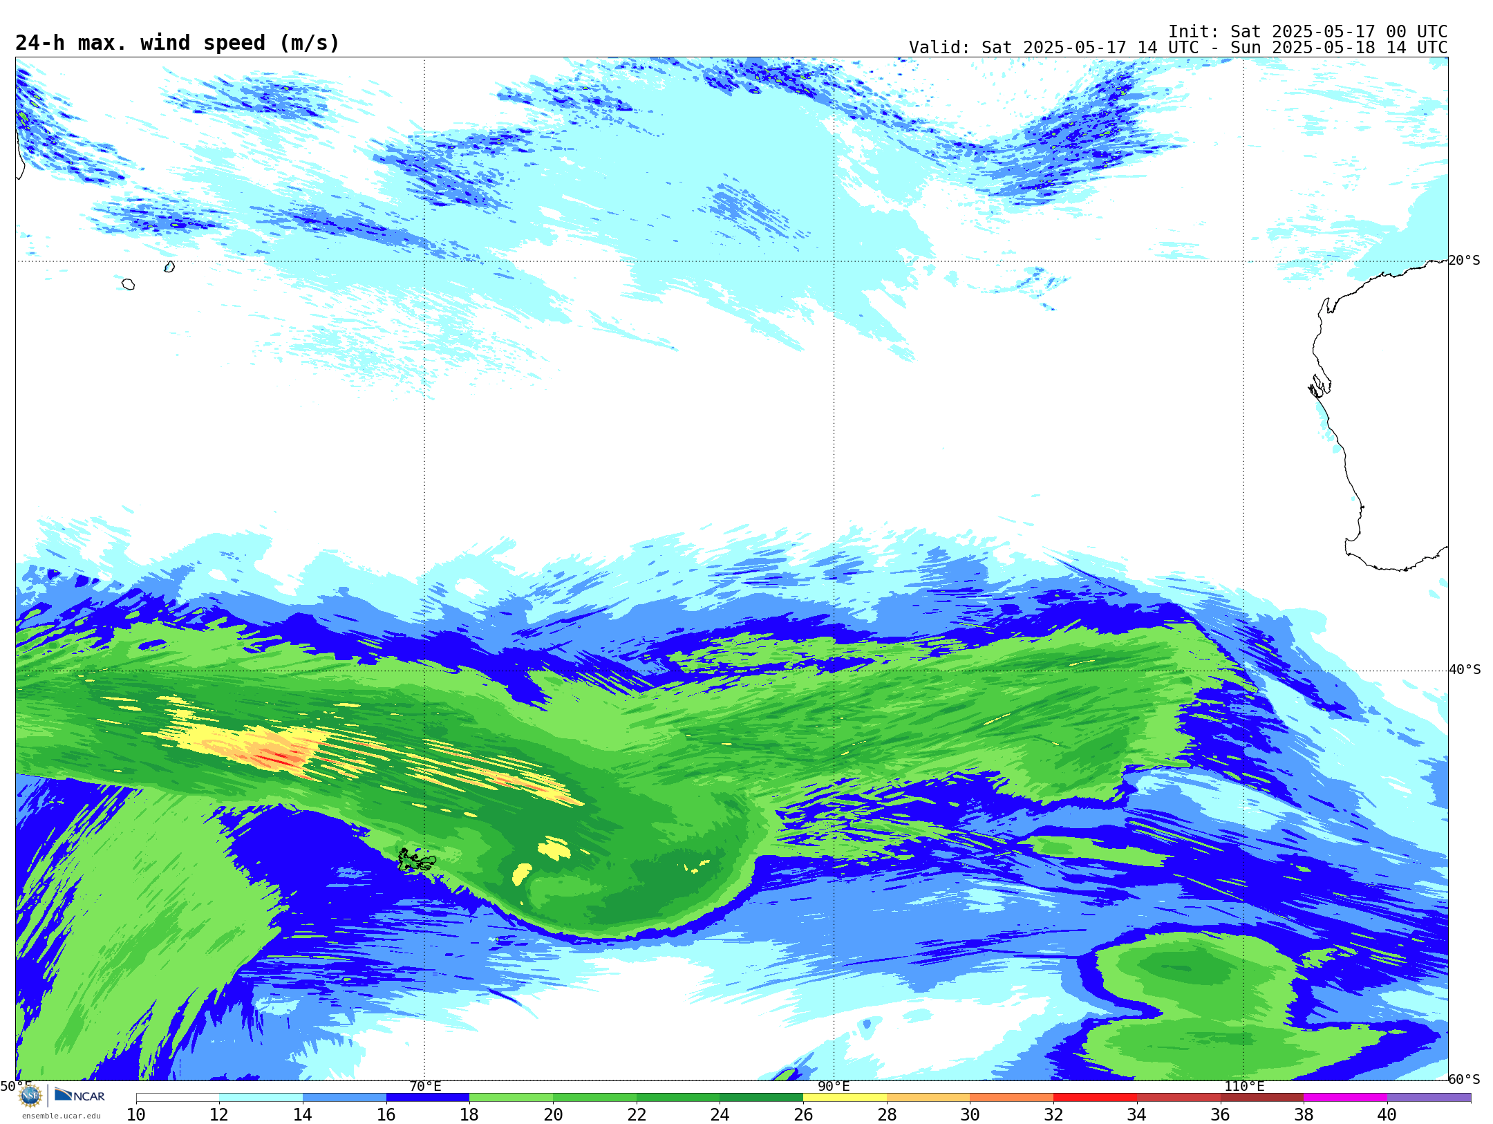This screenshot has width=1493, height=1124.
Task: Click the pale cyan 12–14 colorbar swatch
Action: [261, 1098]
